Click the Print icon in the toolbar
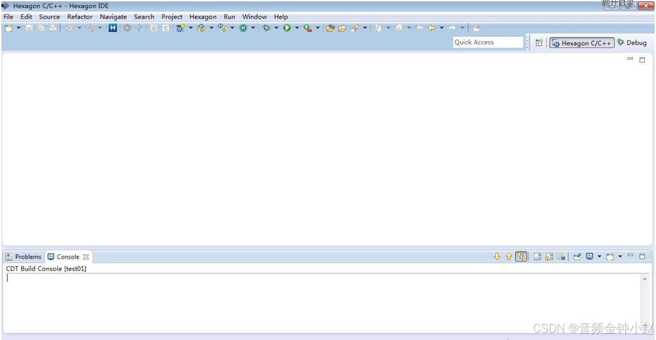 (53, 28)
